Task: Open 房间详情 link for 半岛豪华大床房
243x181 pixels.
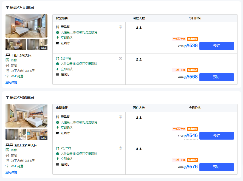Action: 11,82
